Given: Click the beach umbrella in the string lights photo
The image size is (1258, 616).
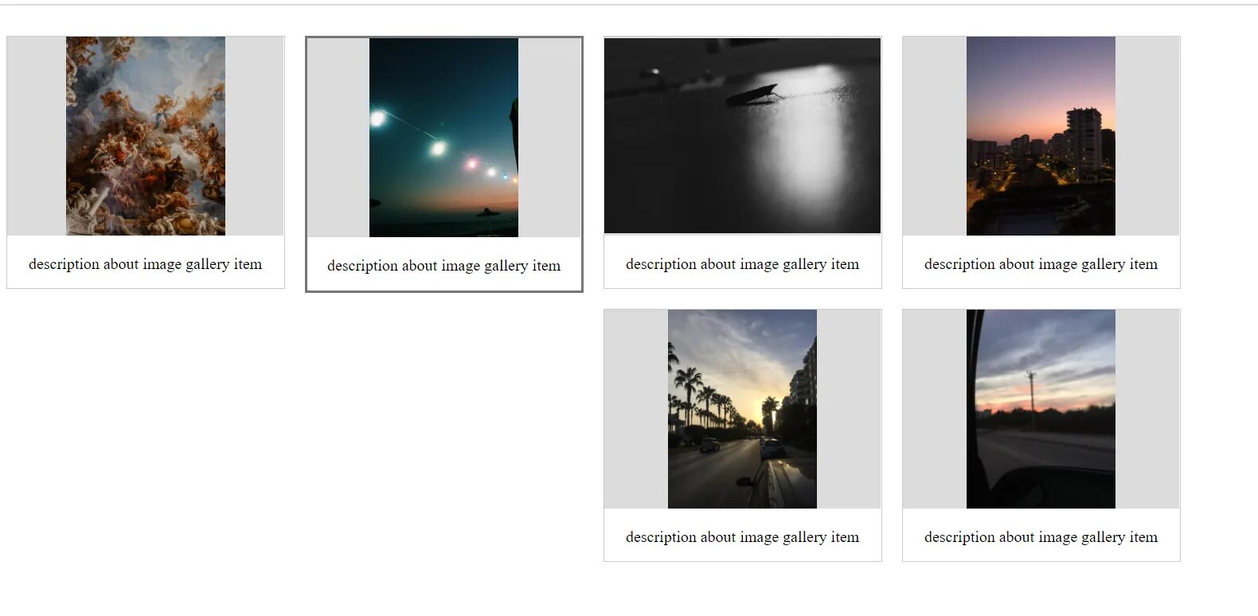Looking at the screenshot, I should click(x=487, y=215).
